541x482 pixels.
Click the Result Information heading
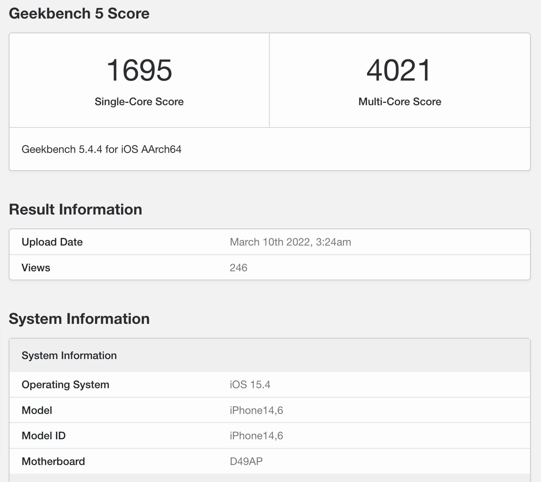coord(75,209)
